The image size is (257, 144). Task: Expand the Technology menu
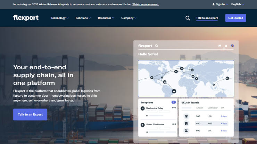click(59, 18)
